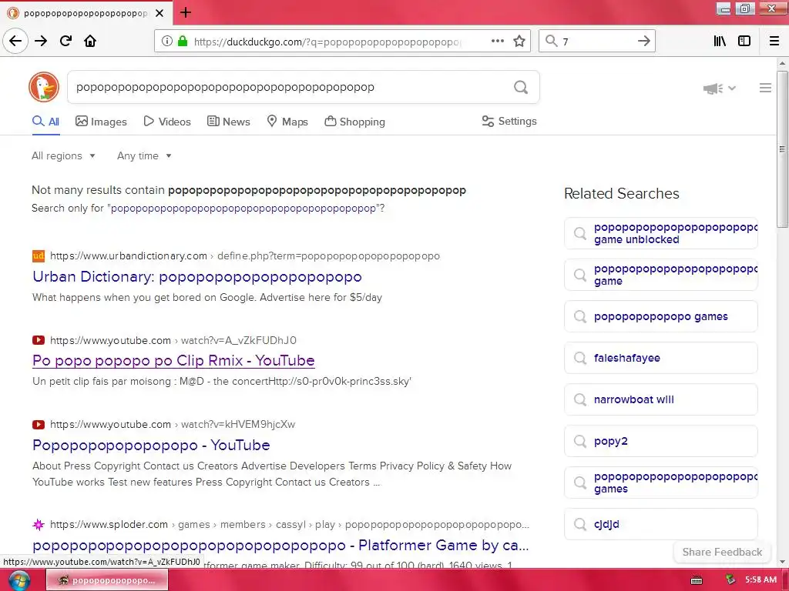This screenshot has height=591, width=789.
Task: Switch to the Videos search tab
Action: point(167,122)
